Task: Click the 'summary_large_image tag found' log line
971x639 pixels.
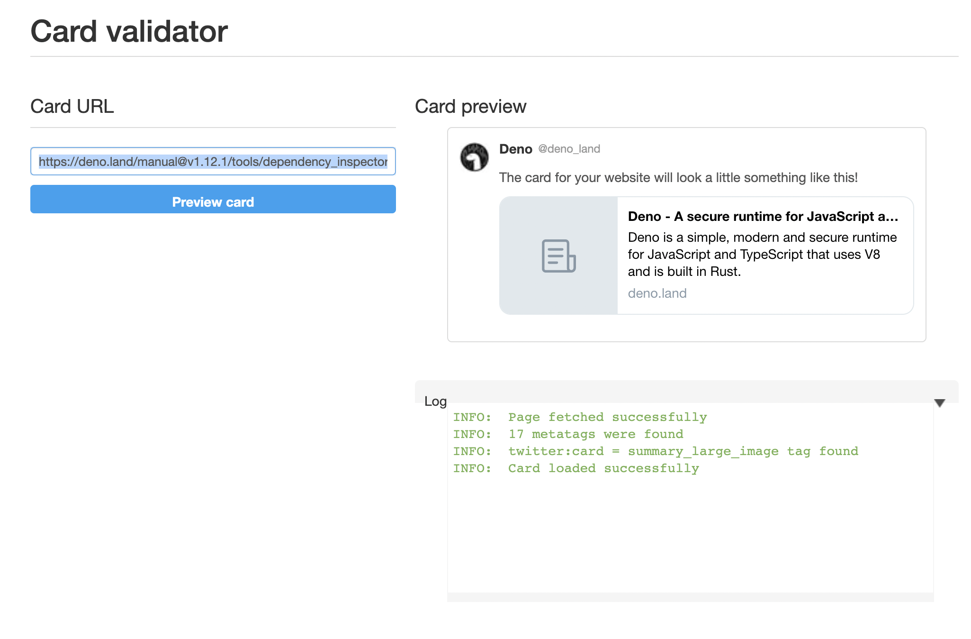Action: coord(656,451)
